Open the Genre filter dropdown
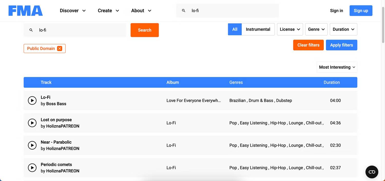Screen dimensions: 385x181 (x=316, y=29)
